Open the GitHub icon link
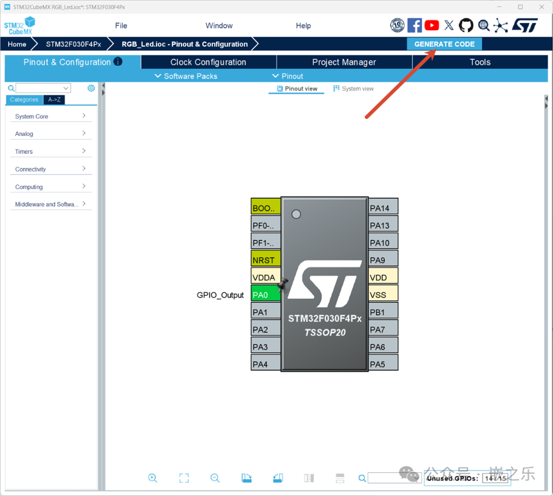This screenshot has width=553, height=496. pyautogui.click(x=466, y=26)
